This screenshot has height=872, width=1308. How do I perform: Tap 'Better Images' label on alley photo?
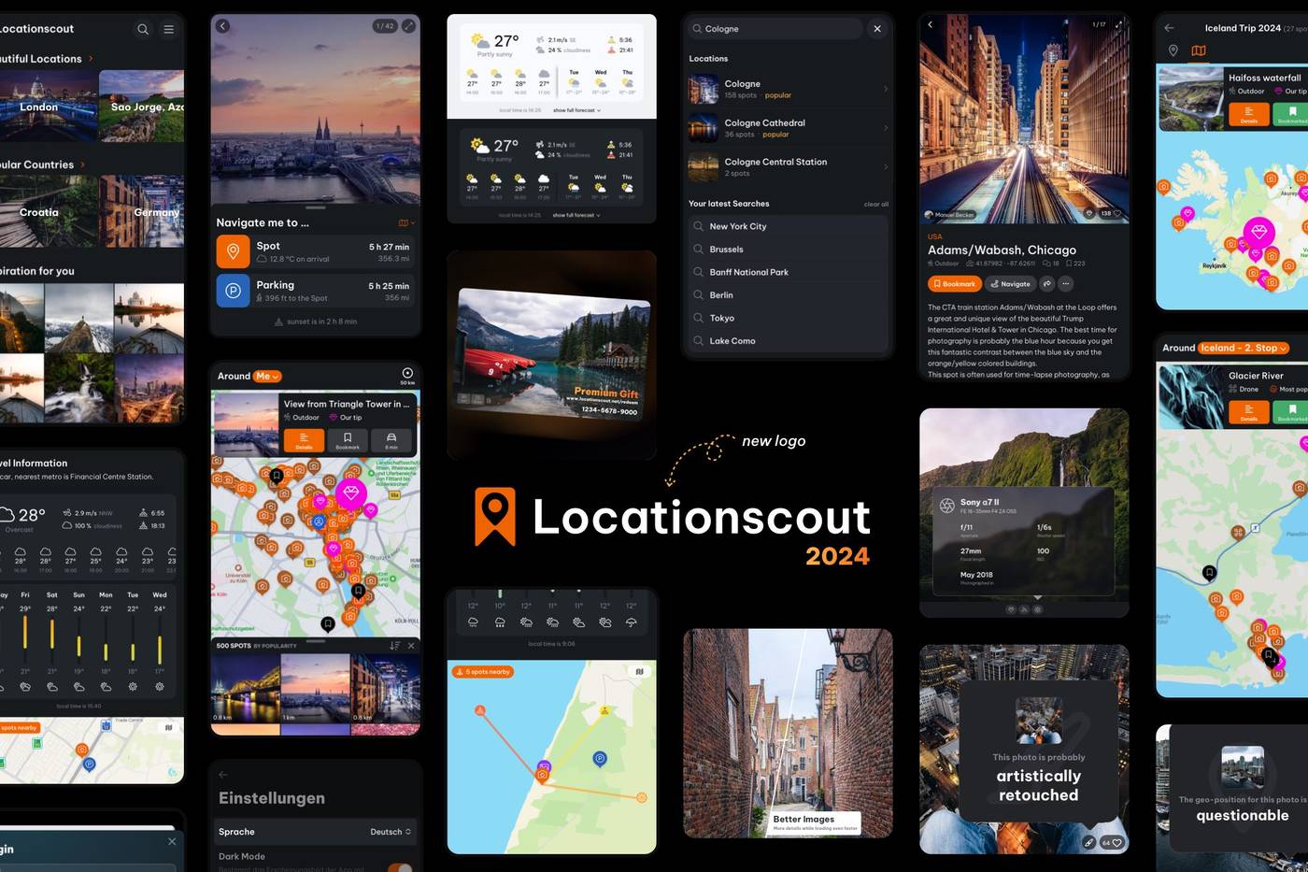click(816, 822)
